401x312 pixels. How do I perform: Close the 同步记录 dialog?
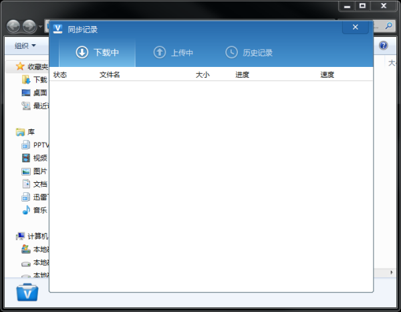click(355, 27)
